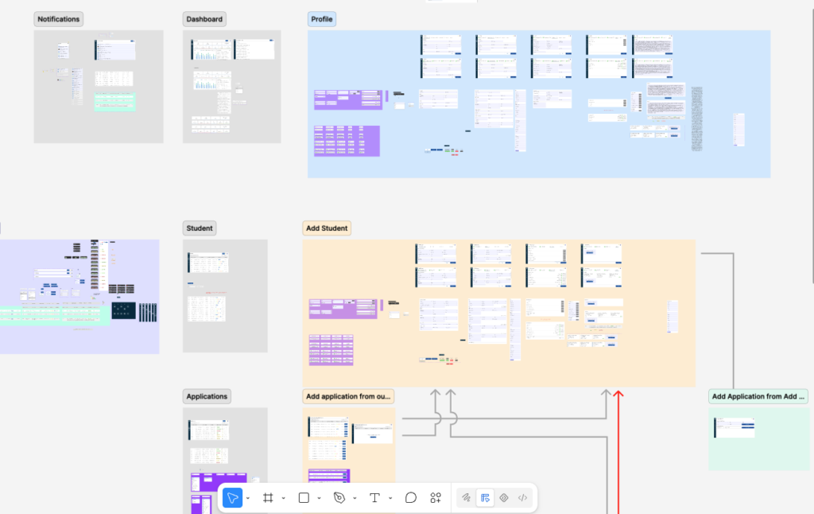Switch to Design mode
Viewport: 814px width, 514px height.
click(x=485, y=498)
